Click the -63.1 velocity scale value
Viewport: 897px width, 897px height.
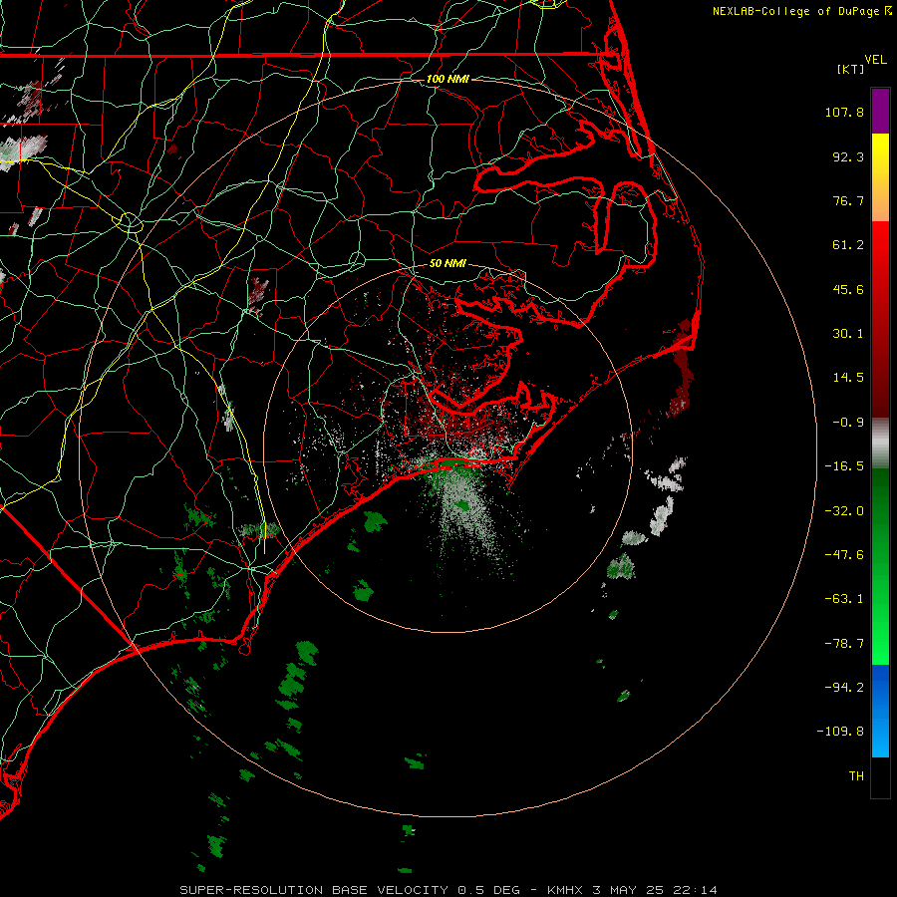[844, 599]
